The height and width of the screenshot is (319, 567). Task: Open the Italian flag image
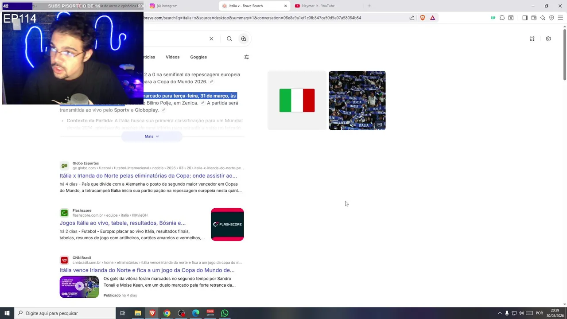click(x=297, y=100)
